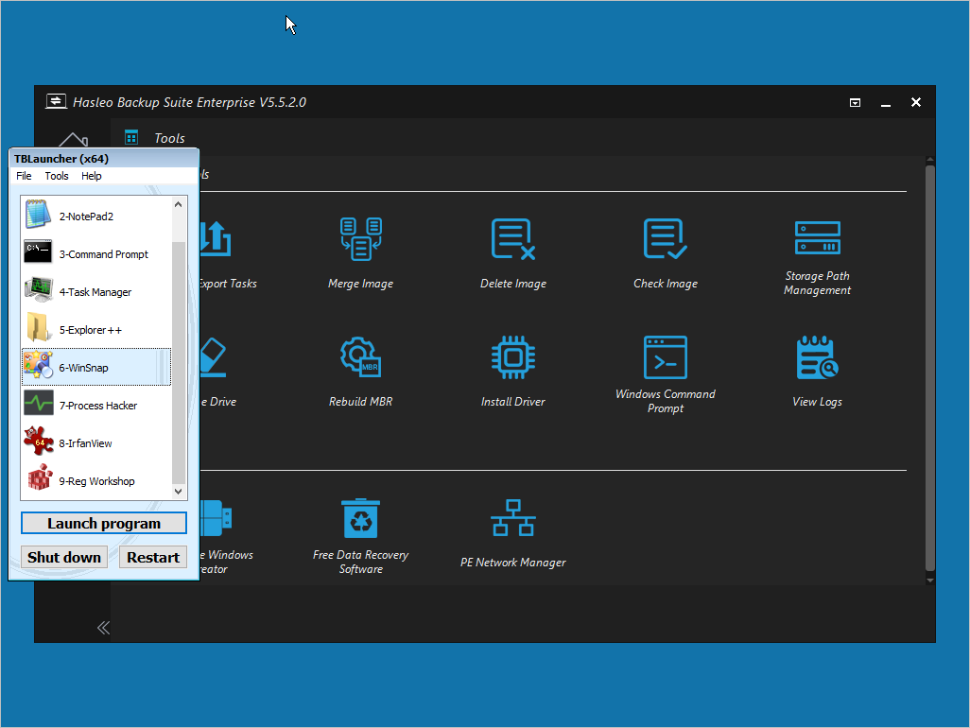Click the Launch program button
The width and height of the screenshot is (970, 728).
pyautogui.click(x=104, y=523)
